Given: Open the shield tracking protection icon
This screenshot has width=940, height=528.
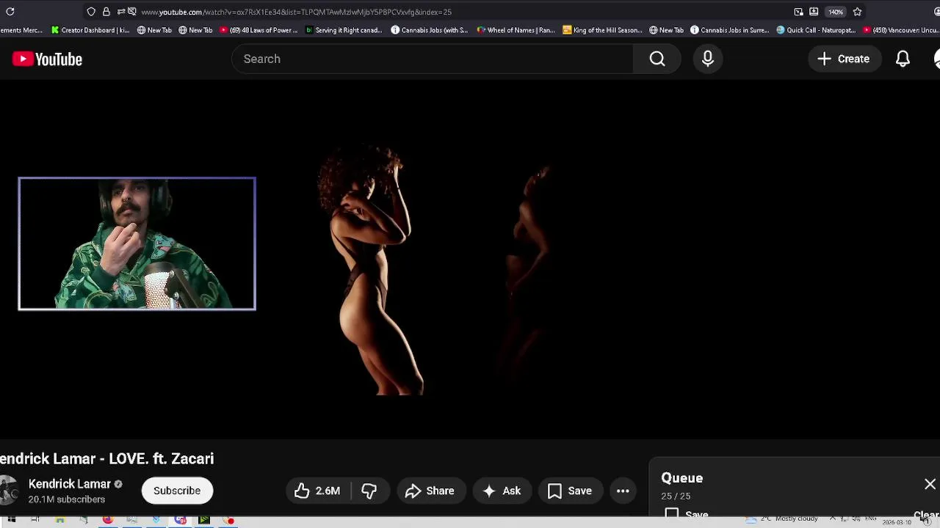Looking at the screenshot, I should (x=91, y=12).
